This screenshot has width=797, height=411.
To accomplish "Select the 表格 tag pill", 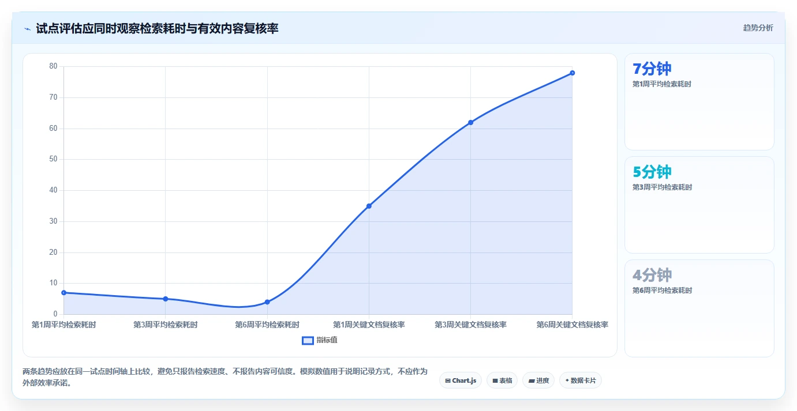I will click(x=502, y=380).
